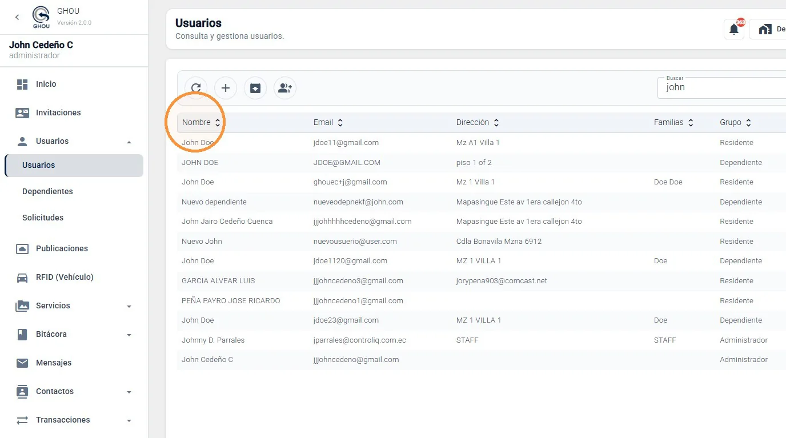Image resolution: width=786 pixels, height=438 pixels.
Task: Sort by the Grupo column sort arrows
Action: [748, 123]
